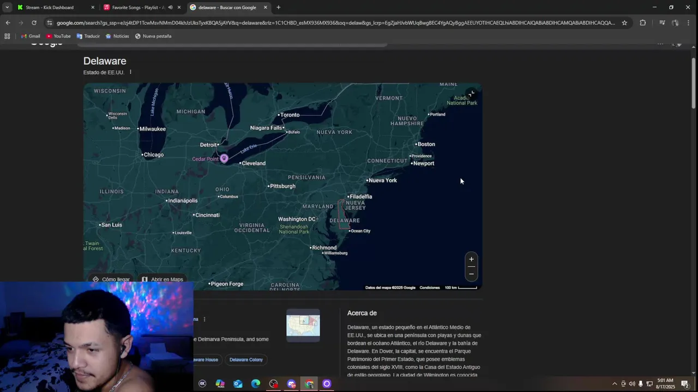698x392 pixels.
Task: Open the Traducir bookmark
Action: (88, 36)
